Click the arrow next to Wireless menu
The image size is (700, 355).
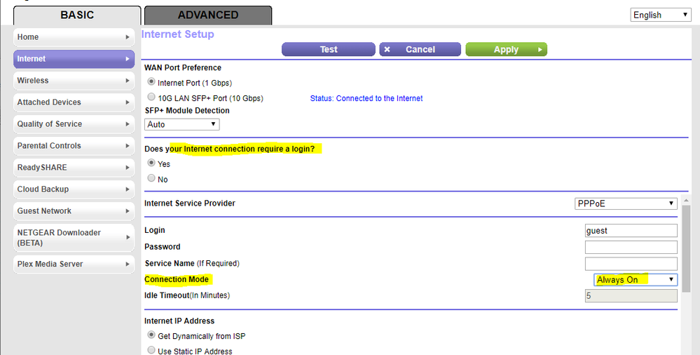coord(128,81)
